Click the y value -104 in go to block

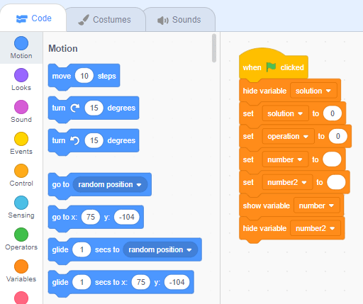[127, 217]
